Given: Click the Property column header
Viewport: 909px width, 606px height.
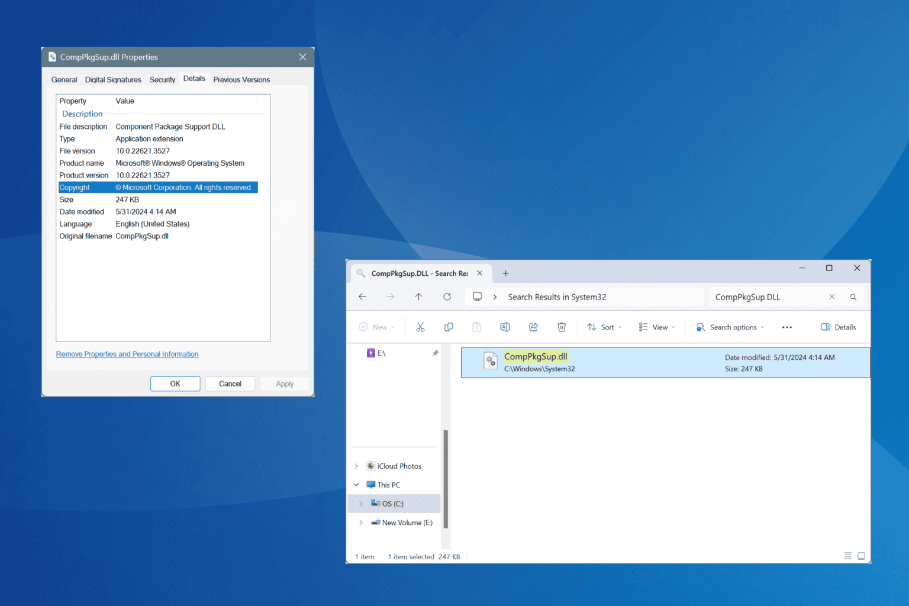Looking at the screenshot, I should [85, 101].
